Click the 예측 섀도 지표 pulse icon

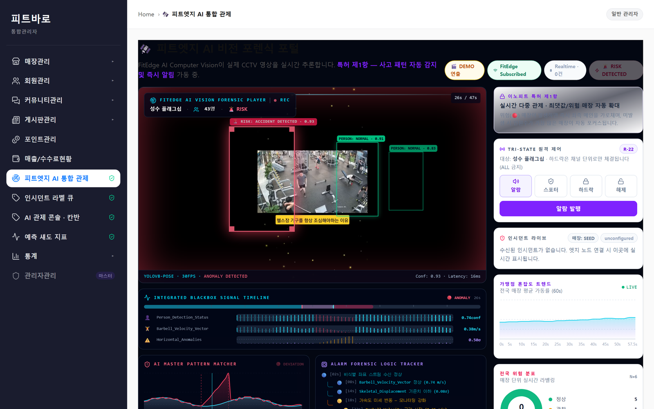click(16, 237)
